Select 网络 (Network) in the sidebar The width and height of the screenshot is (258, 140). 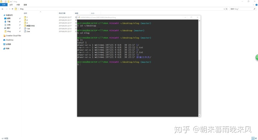6,48
